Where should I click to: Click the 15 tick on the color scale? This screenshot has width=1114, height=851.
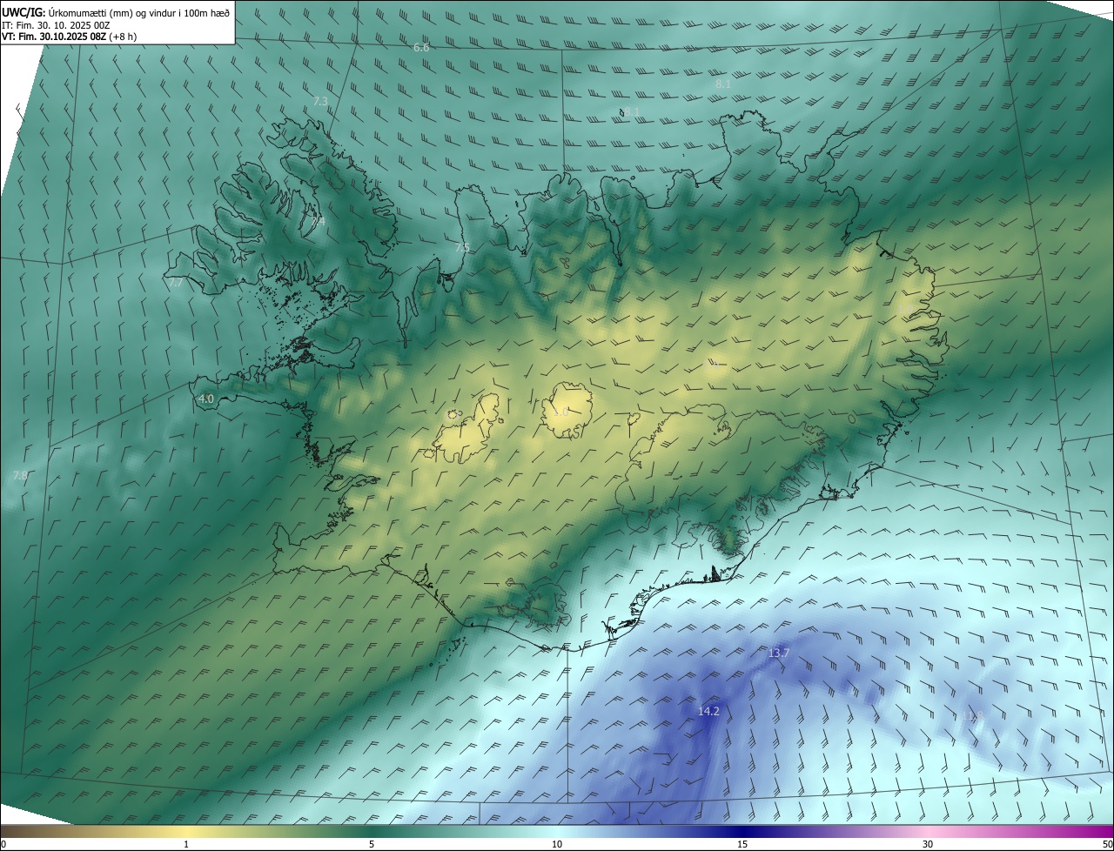(742, 845)
